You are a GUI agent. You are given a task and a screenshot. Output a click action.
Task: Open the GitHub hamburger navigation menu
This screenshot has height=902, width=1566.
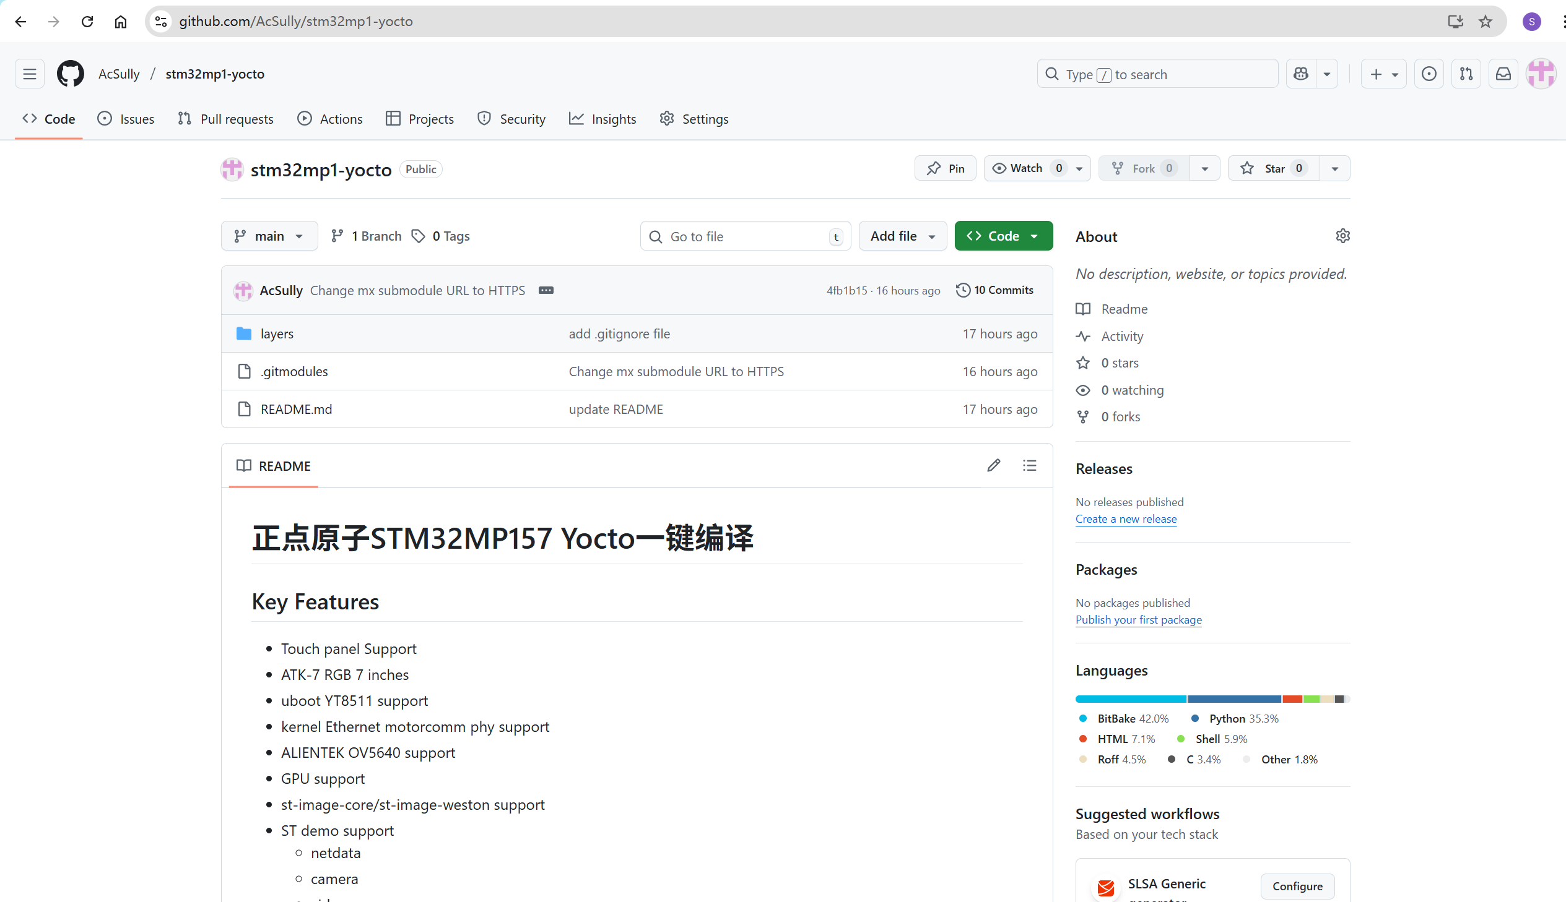click(30, 74)
